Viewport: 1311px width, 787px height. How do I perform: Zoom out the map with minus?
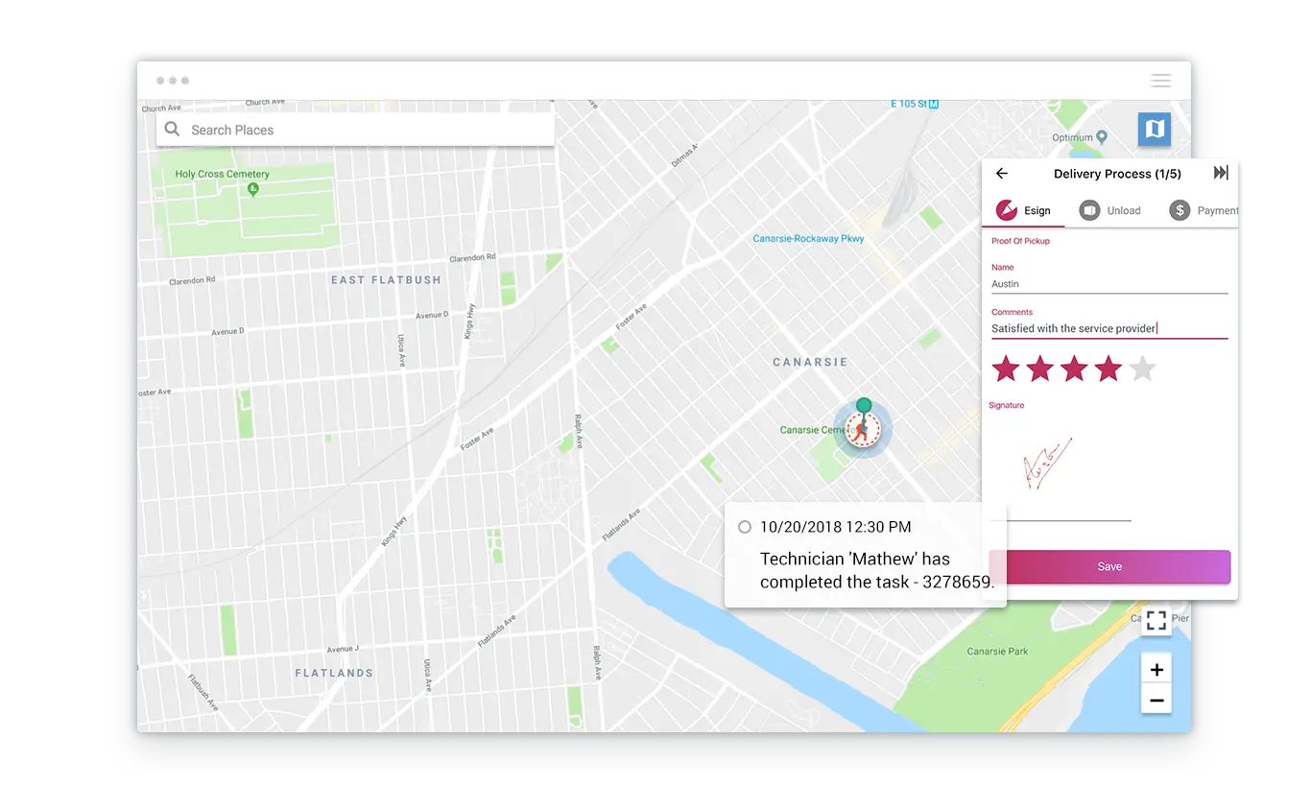1156,701
